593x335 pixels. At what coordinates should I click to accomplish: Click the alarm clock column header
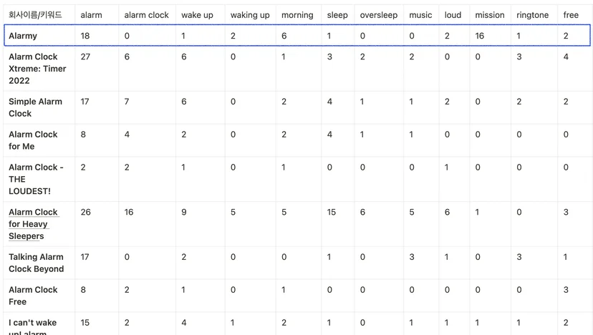click(147, 15)
